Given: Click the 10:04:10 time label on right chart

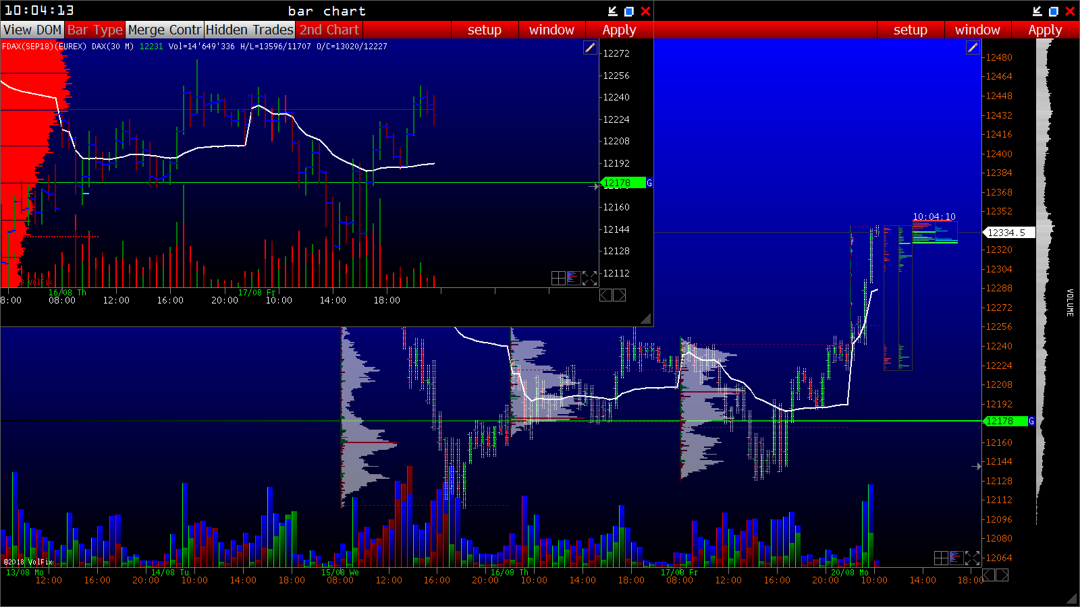Looking at the screenshot, I should coord(934,216).
